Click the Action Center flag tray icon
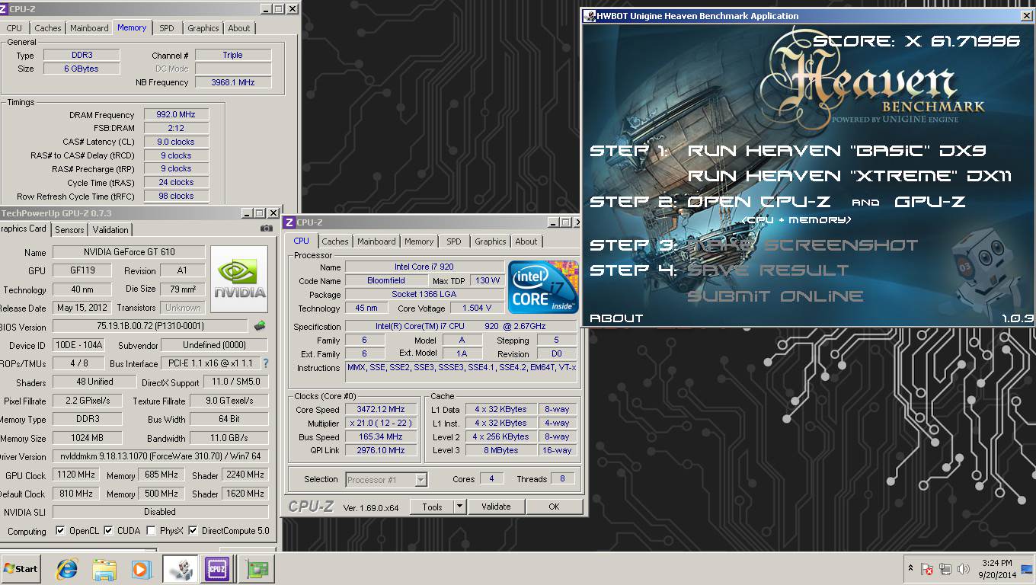1036x585 pixels. click(x=927, y=569)
